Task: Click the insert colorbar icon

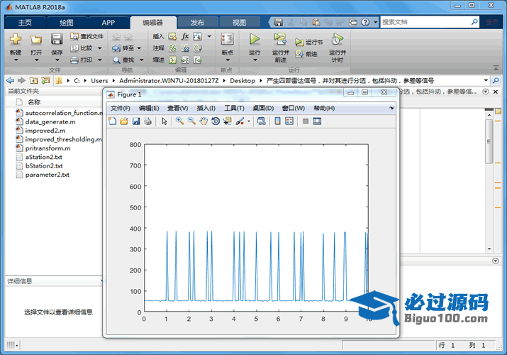Action: click(277, 121)
